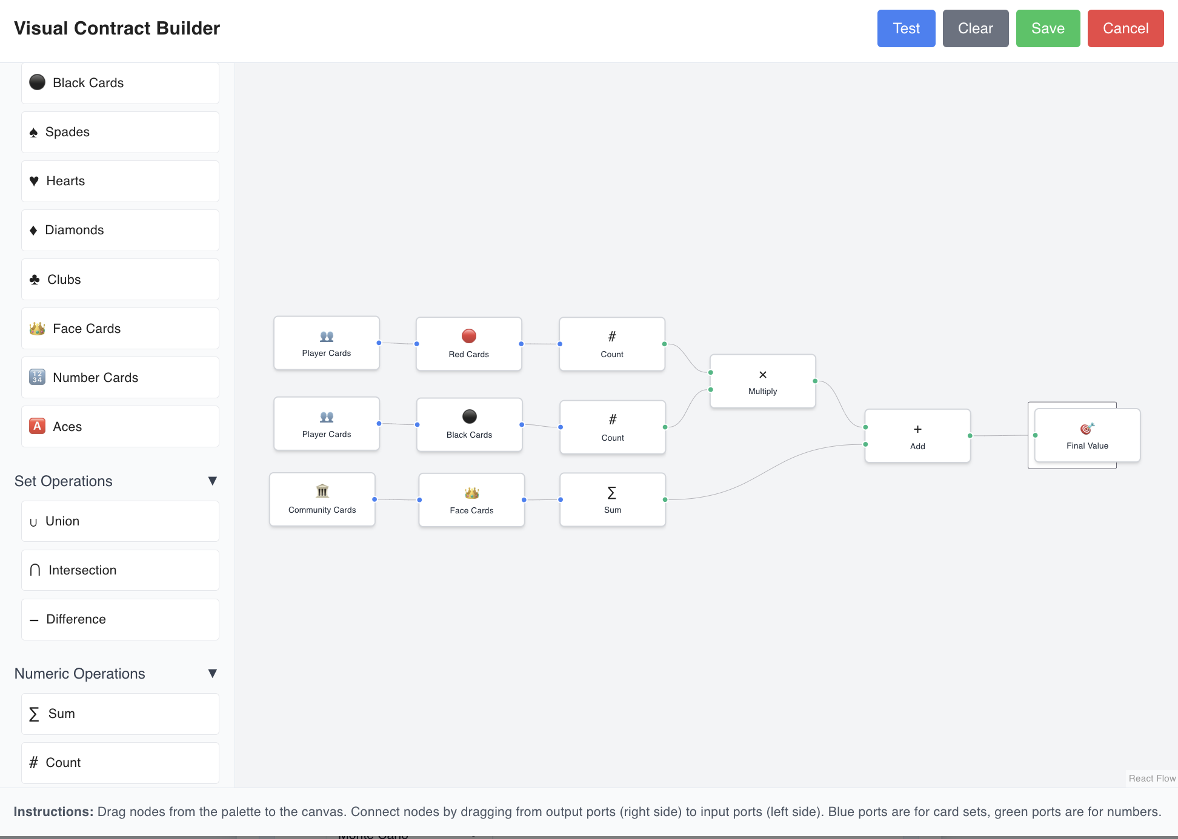Select the Intersection set operation
The height and width of the screenshot is (839, 1178).
119,570
